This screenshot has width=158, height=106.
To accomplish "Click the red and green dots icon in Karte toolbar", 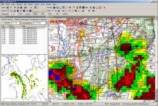I will click(76, 11).
